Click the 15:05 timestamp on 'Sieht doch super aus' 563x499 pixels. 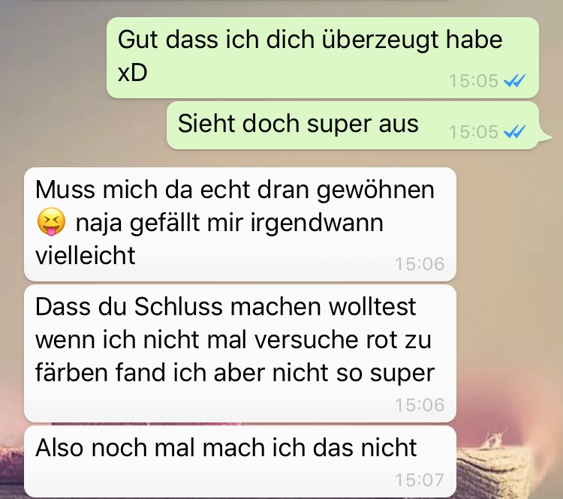coord(474,132)
